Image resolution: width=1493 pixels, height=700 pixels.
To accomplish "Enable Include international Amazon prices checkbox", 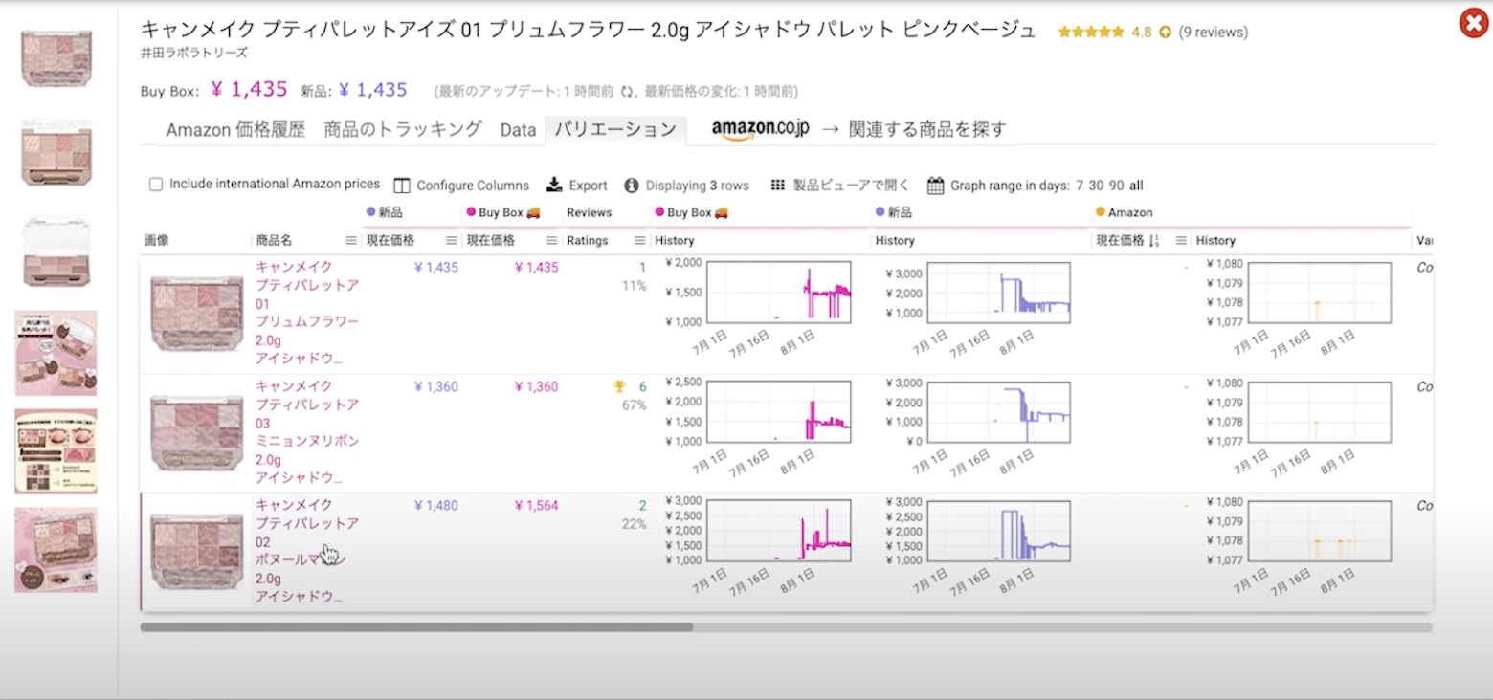I will [156, 185].
